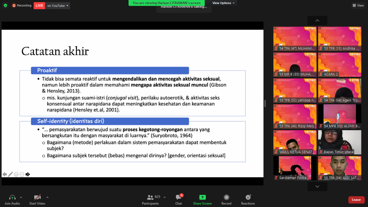Select the Bapas Timur Utara video tile
Image resolution: width=368 pixels, height=207 pixels.
tap(340, 142)
